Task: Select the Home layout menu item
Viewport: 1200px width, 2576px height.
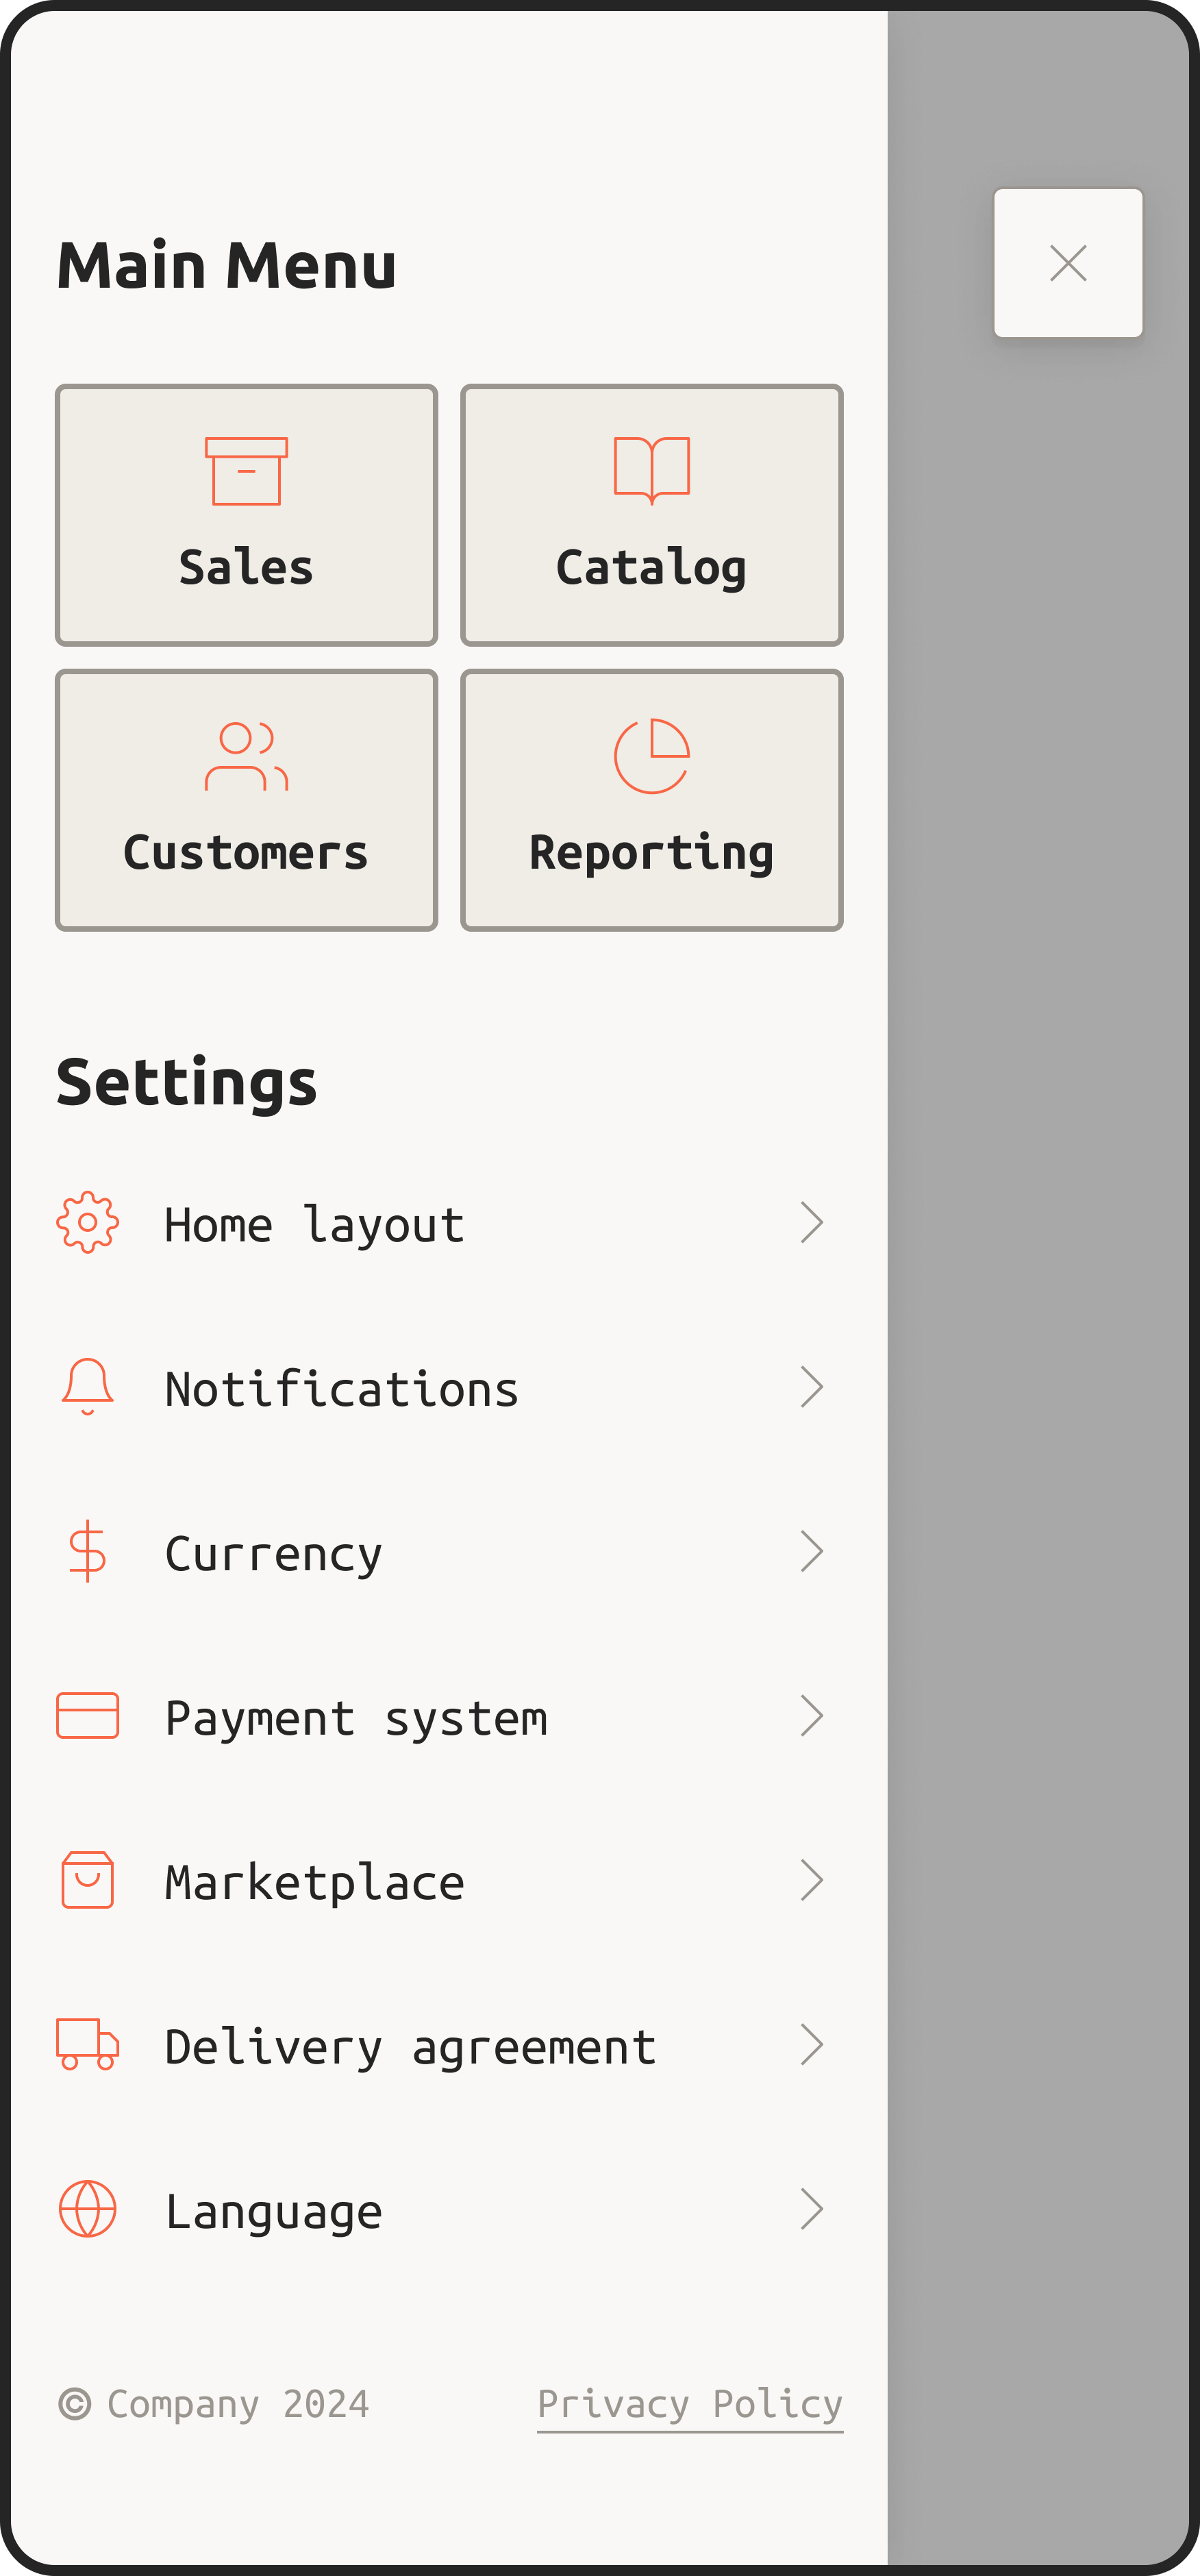Action: pos(450,1222)
